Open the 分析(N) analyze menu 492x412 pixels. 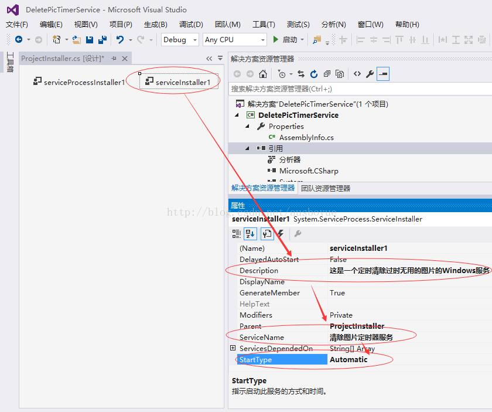(x=333, y=25)
